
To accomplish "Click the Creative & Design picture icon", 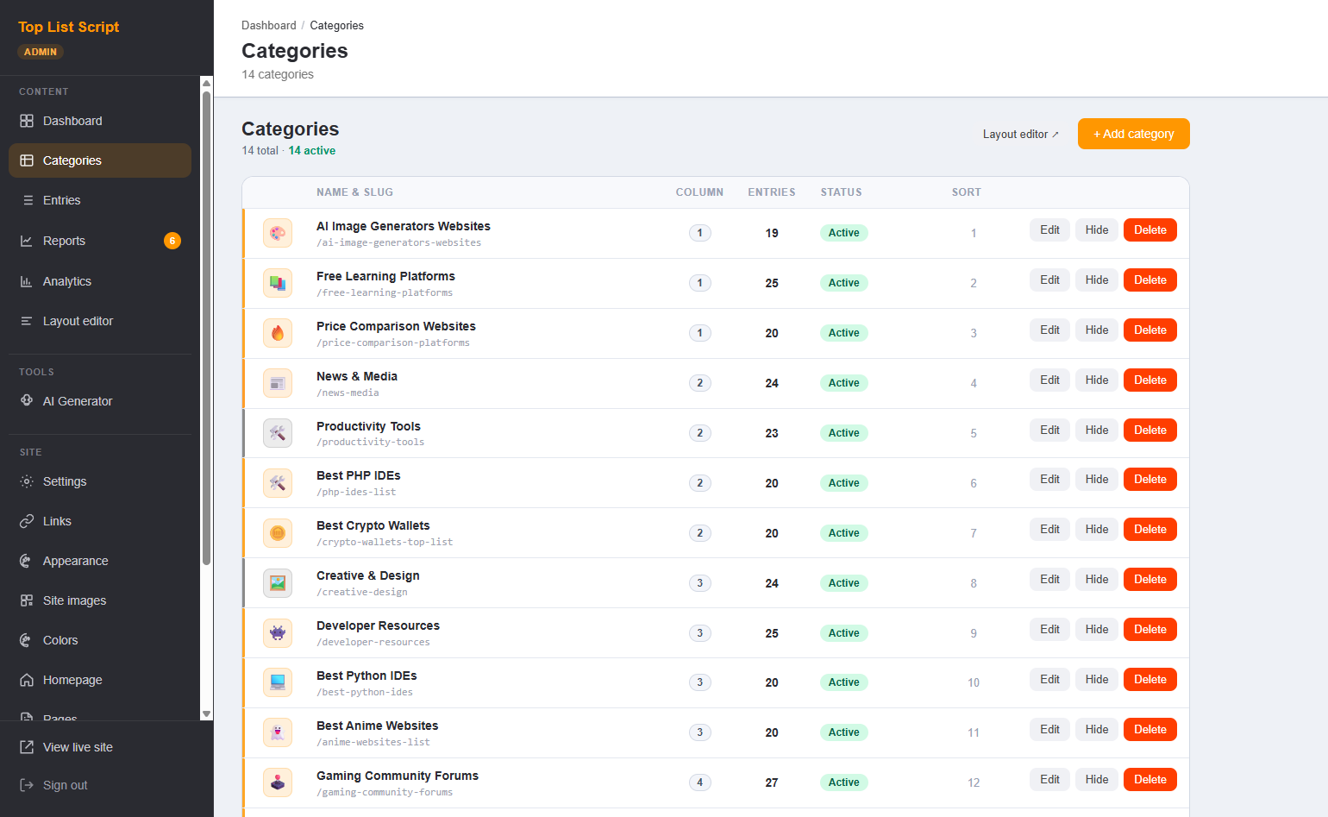I will pos(278,583).
